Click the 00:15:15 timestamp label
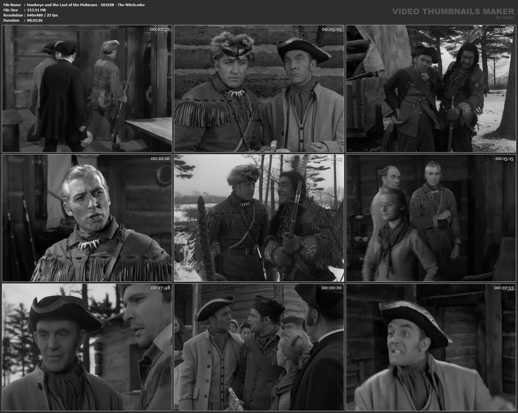This screenshot has width=518, height=413. [x=504, y=159]
